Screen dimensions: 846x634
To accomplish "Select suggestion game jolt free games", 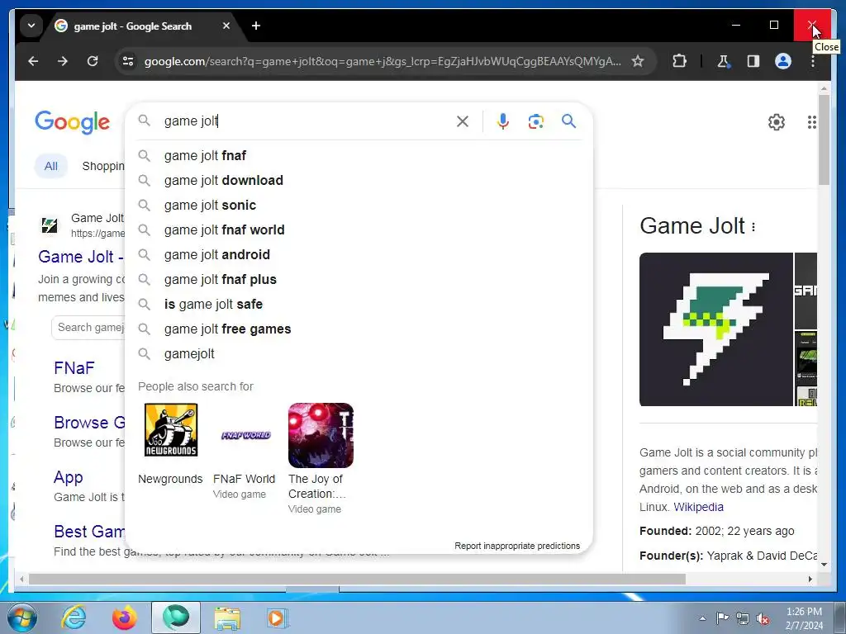I will click(x=359, y=329).
